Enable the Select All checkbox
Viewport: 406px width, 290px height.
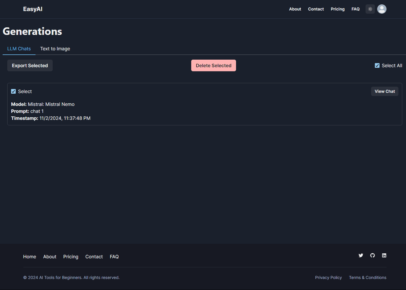[377, 65]
